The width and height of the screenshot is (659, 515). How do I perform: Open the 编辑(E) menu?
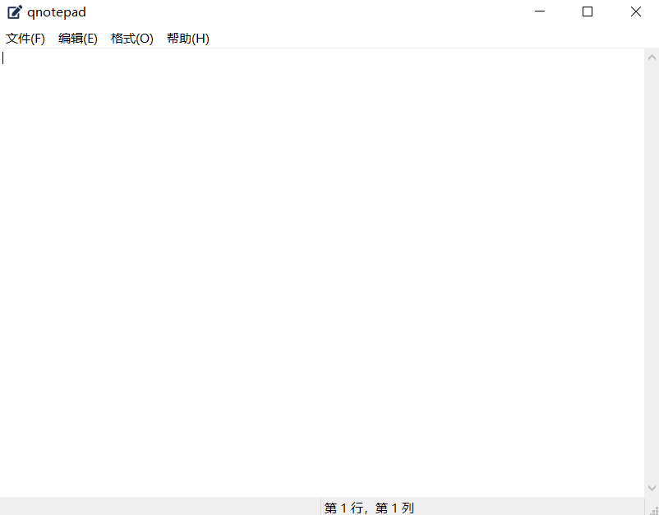[x=78, y=39]
